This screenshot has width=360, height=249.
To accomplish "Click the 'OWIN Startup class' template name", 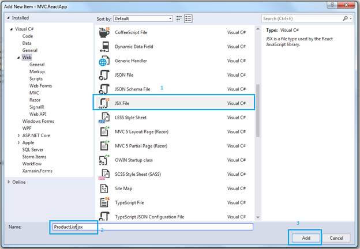I will 134,160.
